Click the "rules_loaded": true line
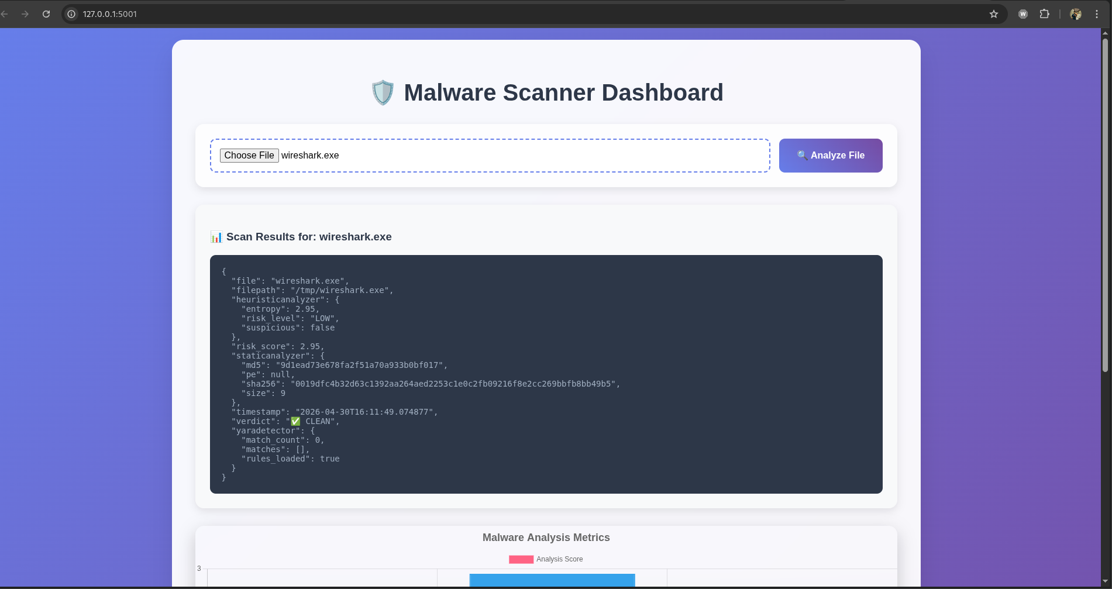Viewport: 1112px width, 589px height. coord(290,459)
